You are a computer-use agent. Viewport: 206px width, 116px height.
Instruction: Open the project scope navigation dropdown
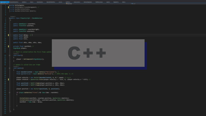[x=33, y=4]
